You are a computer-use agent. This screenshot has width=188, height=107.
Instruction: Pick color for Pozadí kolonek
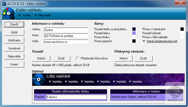click(x=182, y=33)
